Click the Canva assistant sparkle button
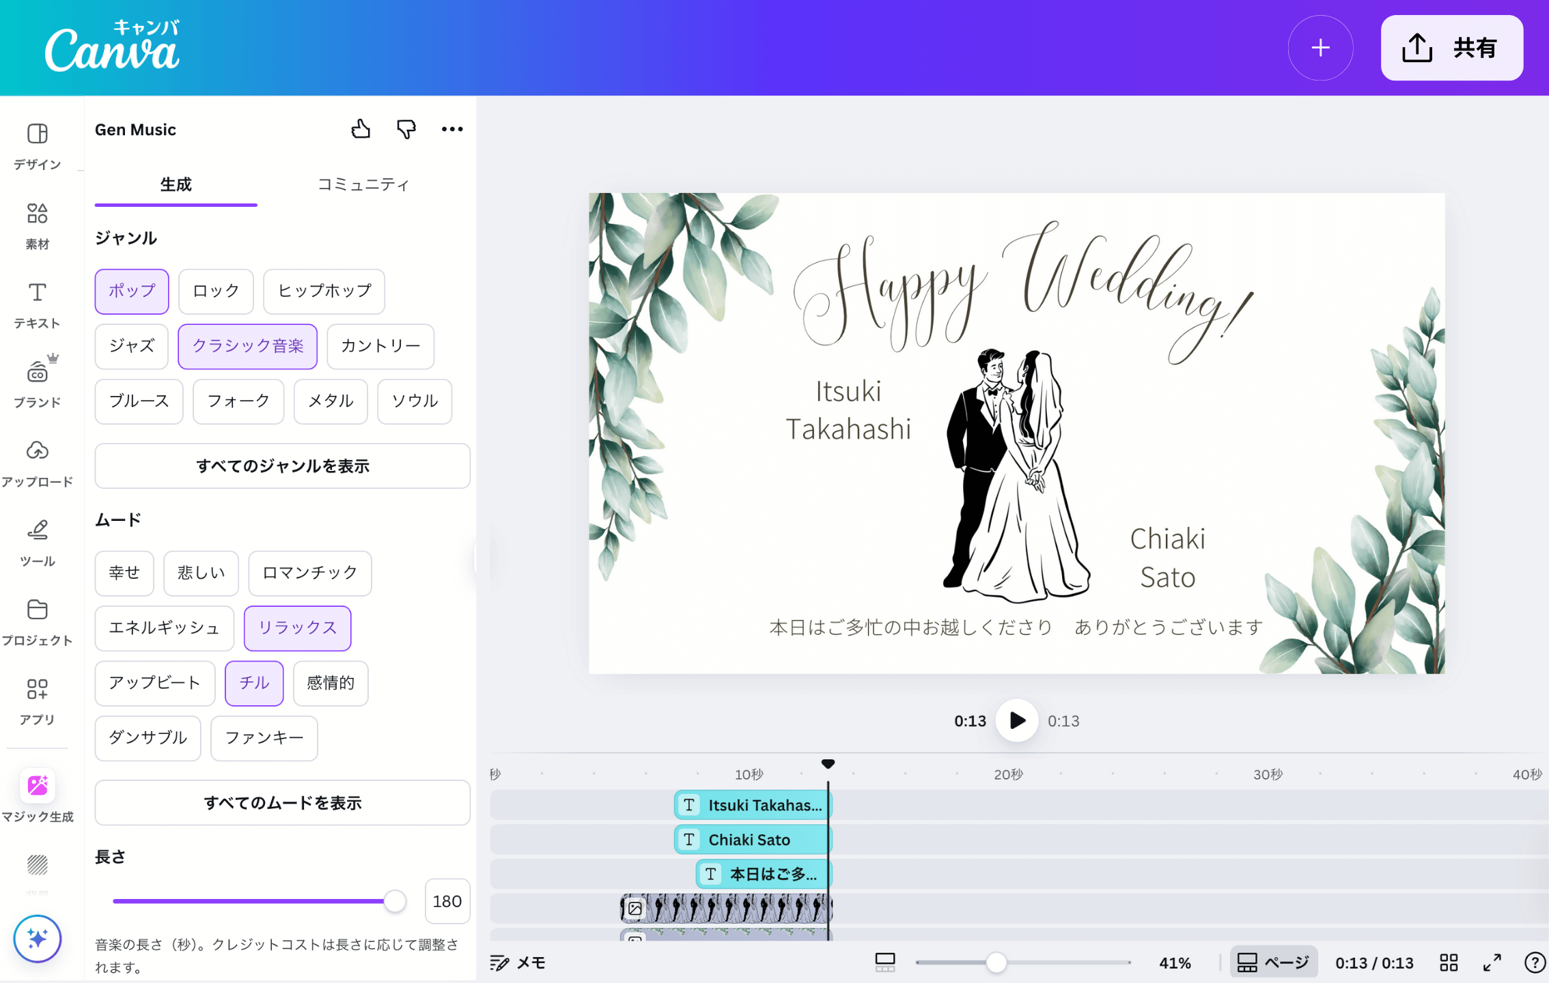The image size is (1549, 983). pyautogui.click(x=38, y=939)
